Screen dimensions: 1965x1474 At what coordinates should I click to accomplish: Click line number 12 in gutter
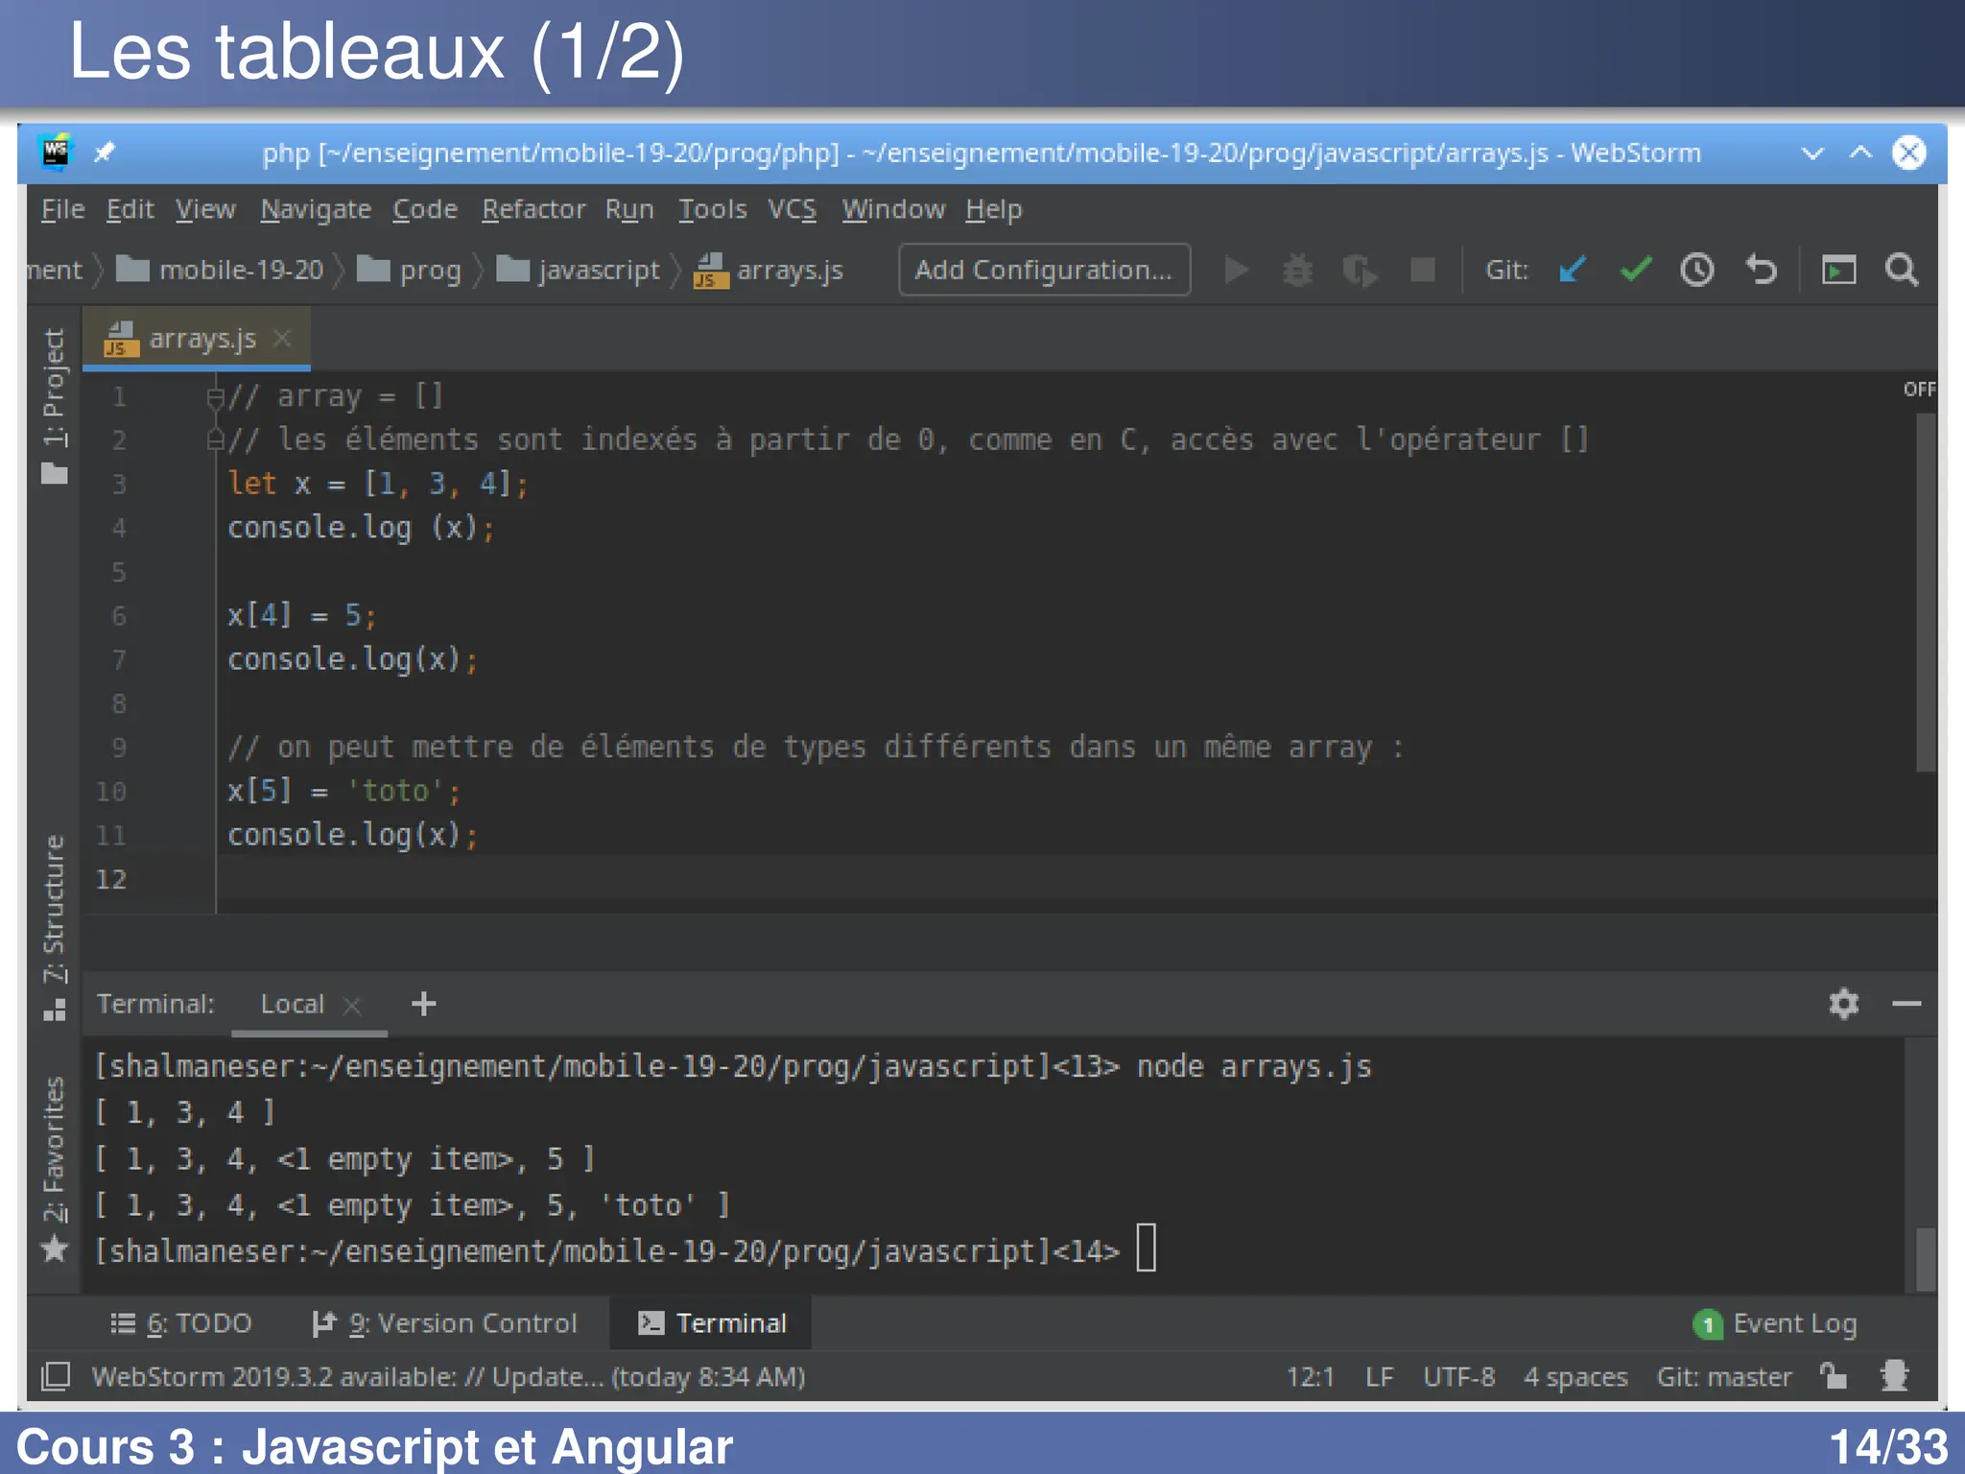[111, 879]
